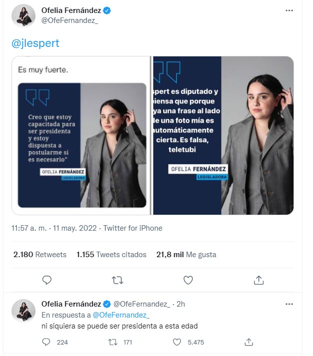Open more options on reply tweet
Viewport: 313px width, 356px height.
click(289, 304)
